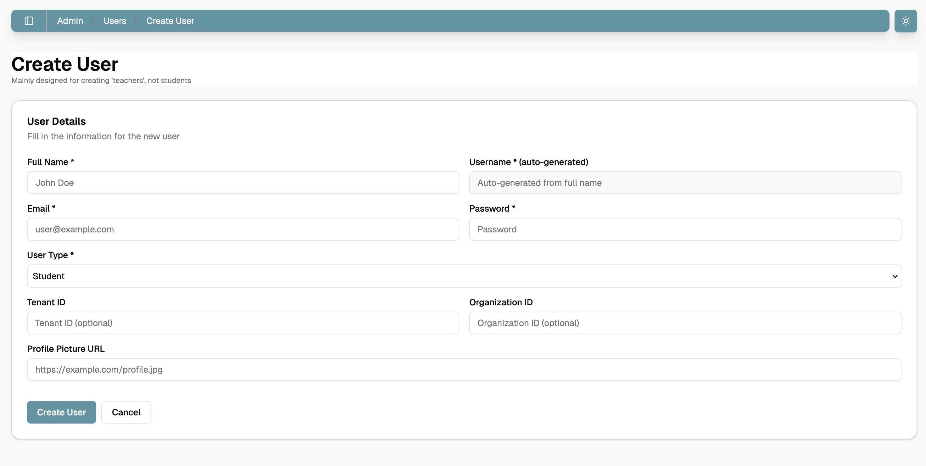Focus the Email address input
Screen dimensions: 926x466
243,229
